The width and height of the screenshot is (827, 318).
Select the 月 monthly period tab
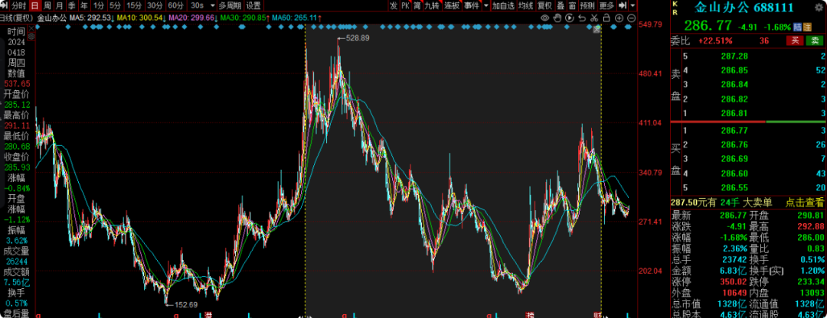(59, 5)
